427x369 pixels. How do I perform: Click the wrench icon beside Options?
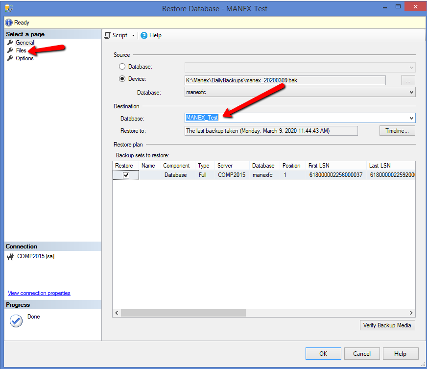point(10,58)
